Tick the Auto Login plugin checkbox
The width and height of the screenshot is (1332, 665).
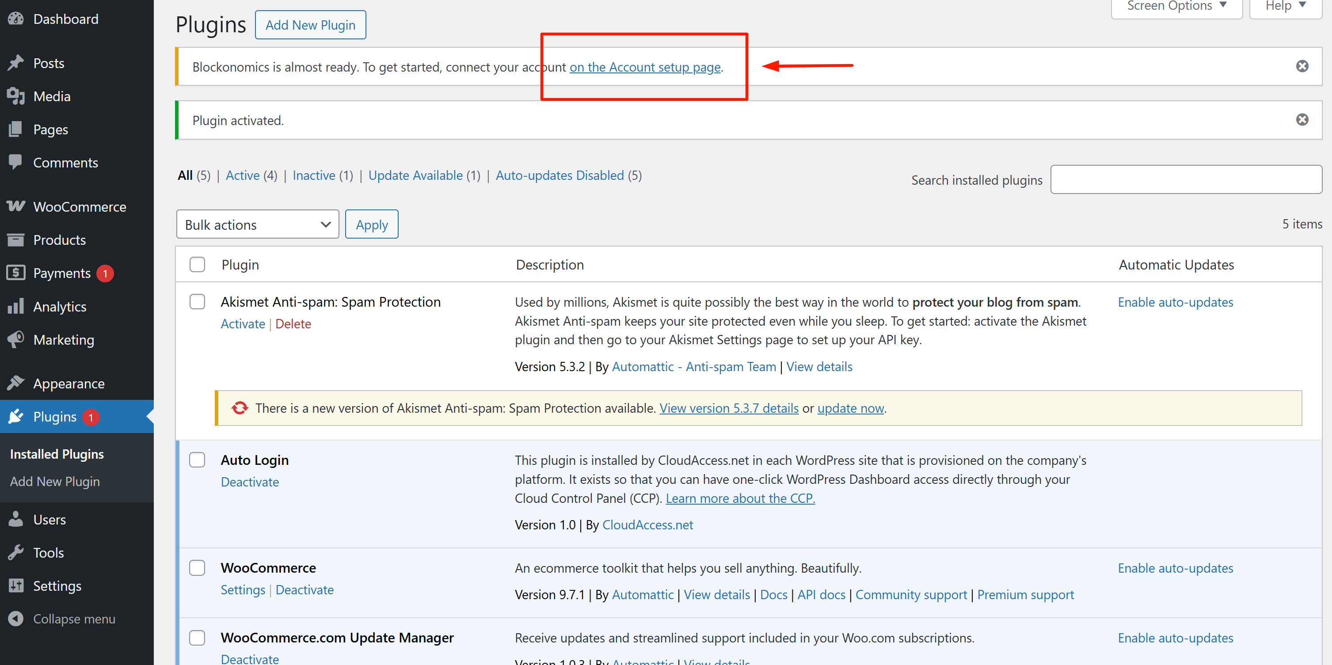(197, 460)
